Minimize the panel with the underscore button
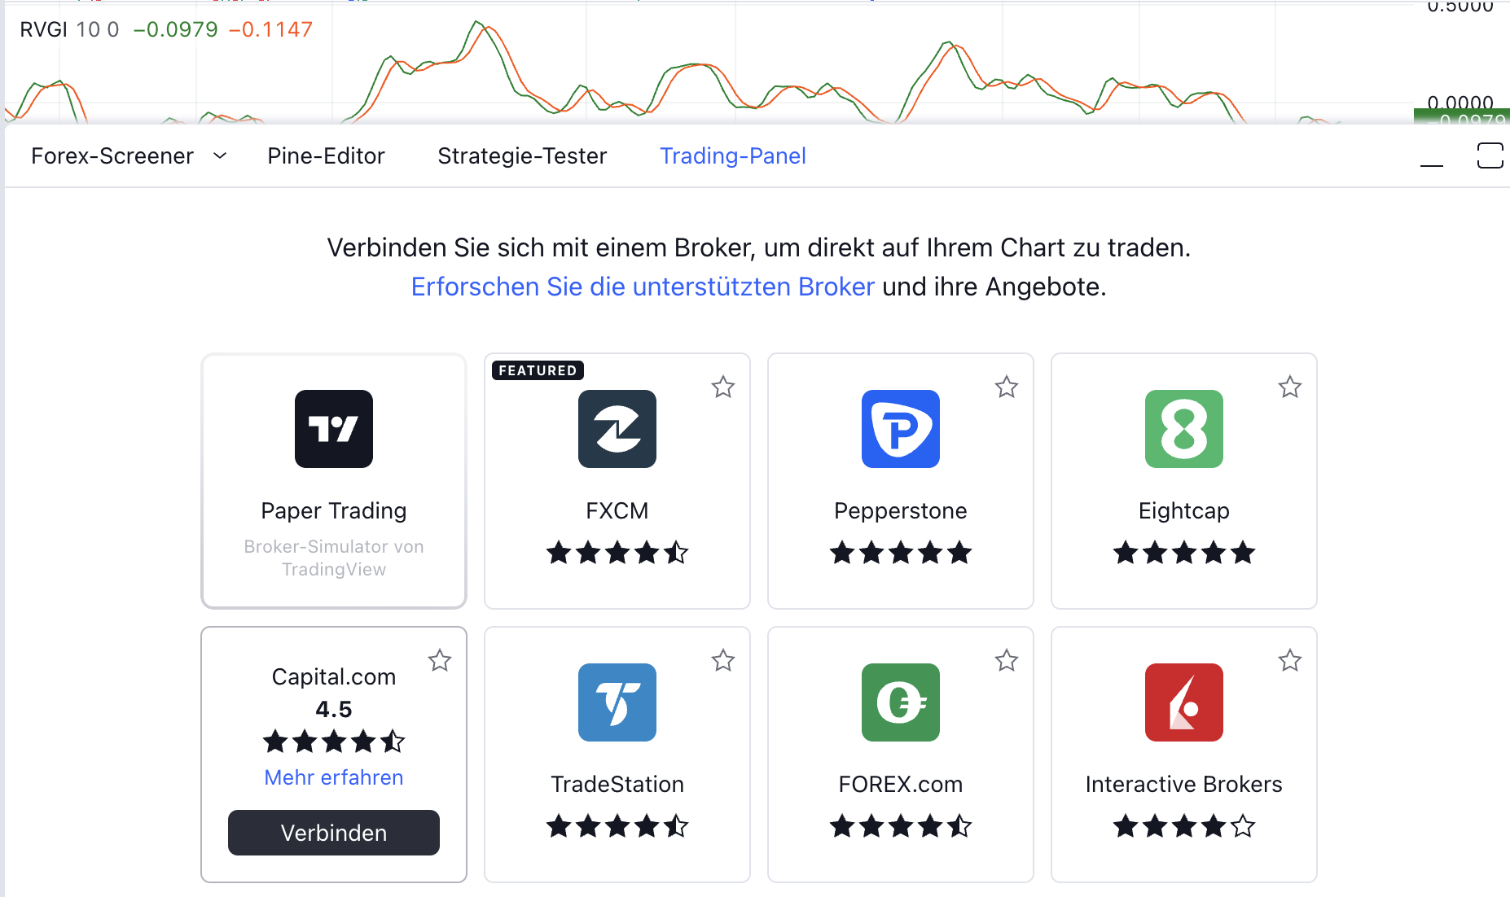Viewport: 1510px width, 897px height. click(1432, 157)
